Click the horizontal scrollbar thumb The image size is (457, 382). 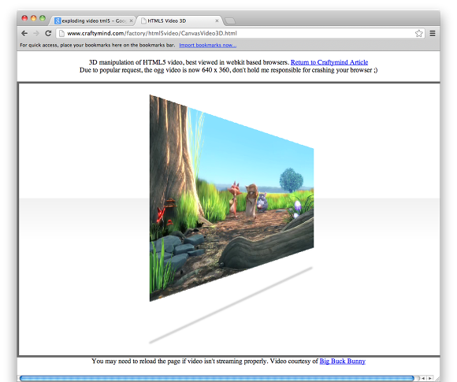coord(217,378)
